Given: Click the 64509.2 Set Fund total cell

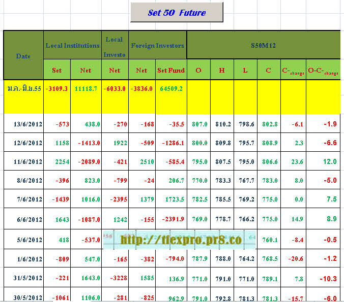Looking at the screenshot, I should 171,88.
